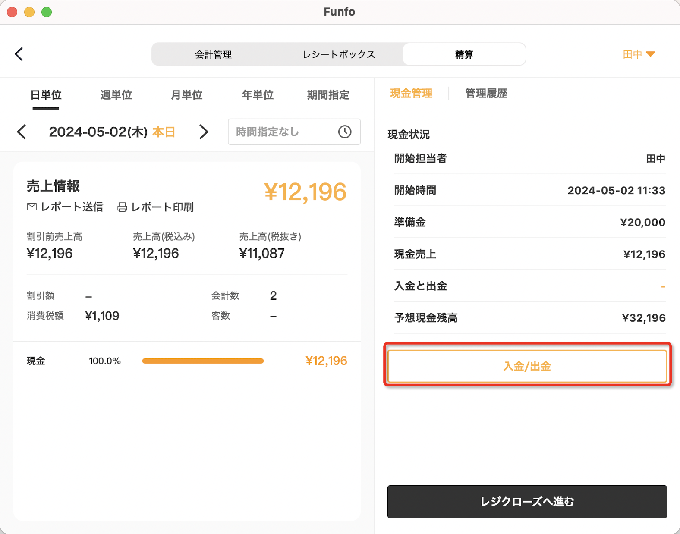Click the 現金売上 row label
680x534 pixels.
[x=415, y=254]
